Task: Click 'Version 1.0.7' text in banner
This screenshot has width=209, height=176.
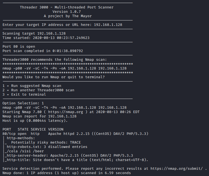Action: tap(66, 12)
